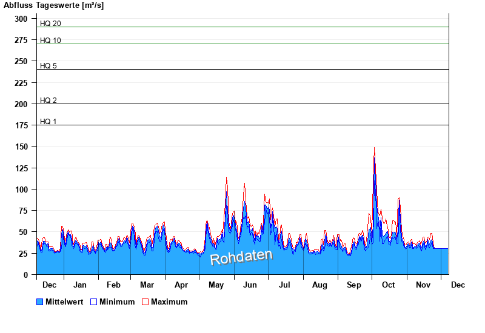Select the May month axis label
Viewport: 485px width, 333px height.
coord(216,285)
